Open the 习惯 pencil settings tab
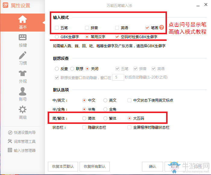 click(23, 58)
